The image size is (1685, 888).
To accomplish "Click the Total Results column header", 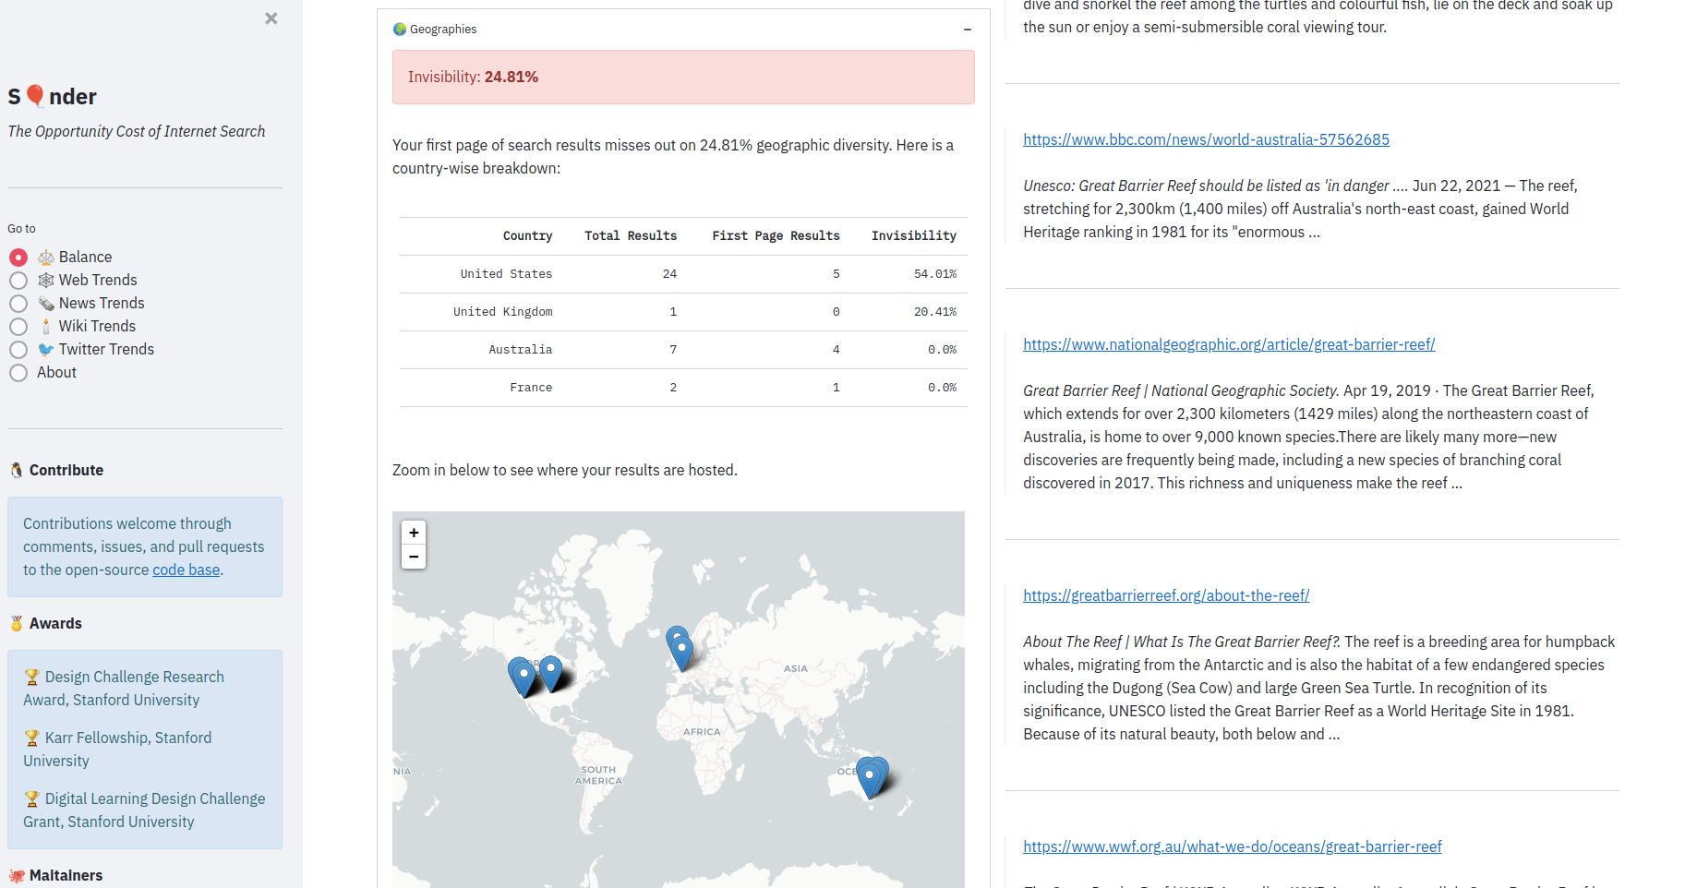I will (x=630, y=236).
